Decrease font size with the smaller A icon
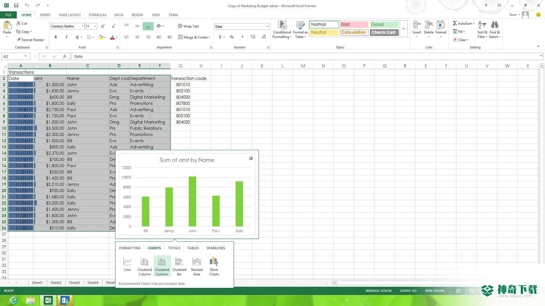The image size is (545, 306). 113,26
